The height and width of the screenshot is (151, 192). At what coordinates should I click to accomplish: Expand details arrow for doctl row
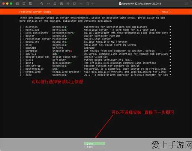coord(170,63)
